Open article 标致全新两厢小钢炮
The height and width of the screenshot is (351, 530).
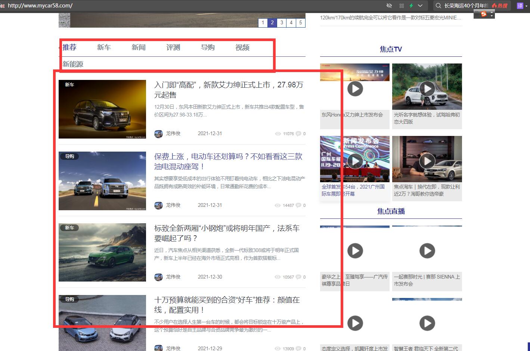[227, 233]
